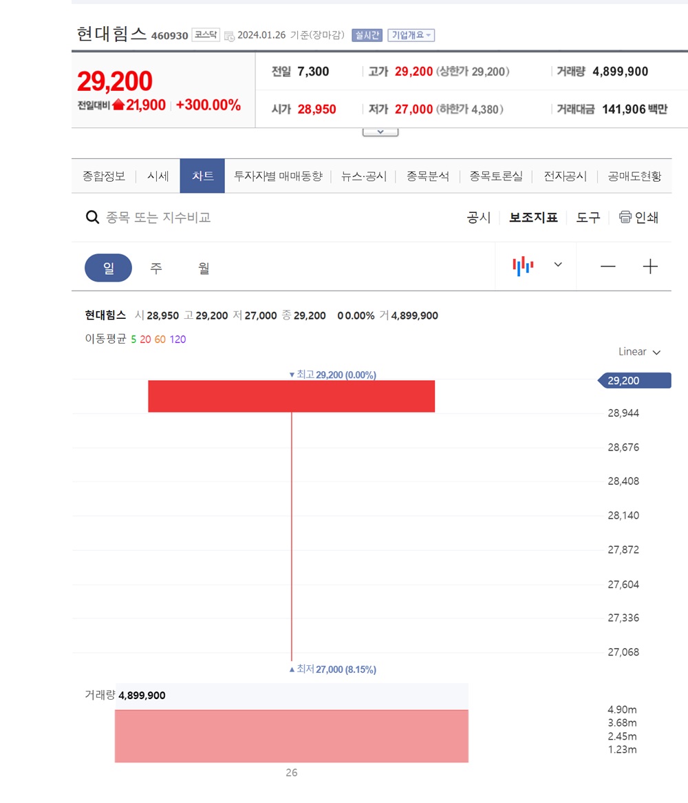The image size is (688, 803).
Task: Click the 최저 27,000 (8.15%) label
Action: (332, 669)
